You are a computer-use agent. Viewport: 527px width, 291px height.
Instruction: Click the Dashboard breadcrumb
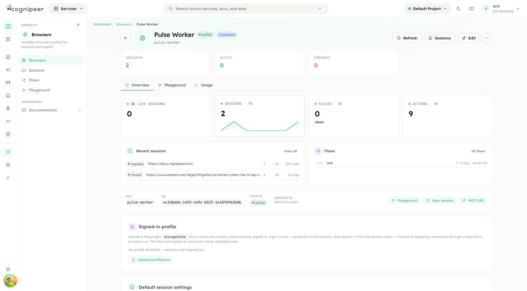pyautogui.click(x=102, y=24)
